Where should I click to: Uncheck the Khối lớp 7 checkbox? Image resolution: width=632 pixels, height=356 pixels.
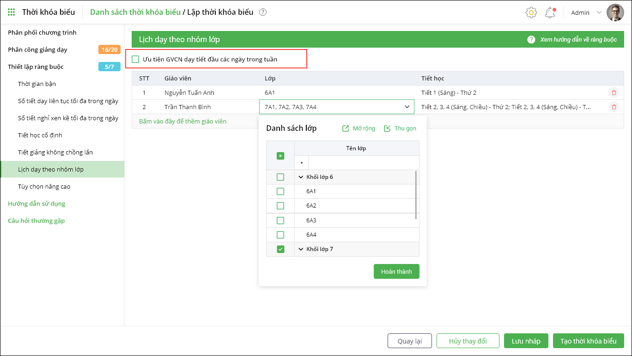point(280,249)
